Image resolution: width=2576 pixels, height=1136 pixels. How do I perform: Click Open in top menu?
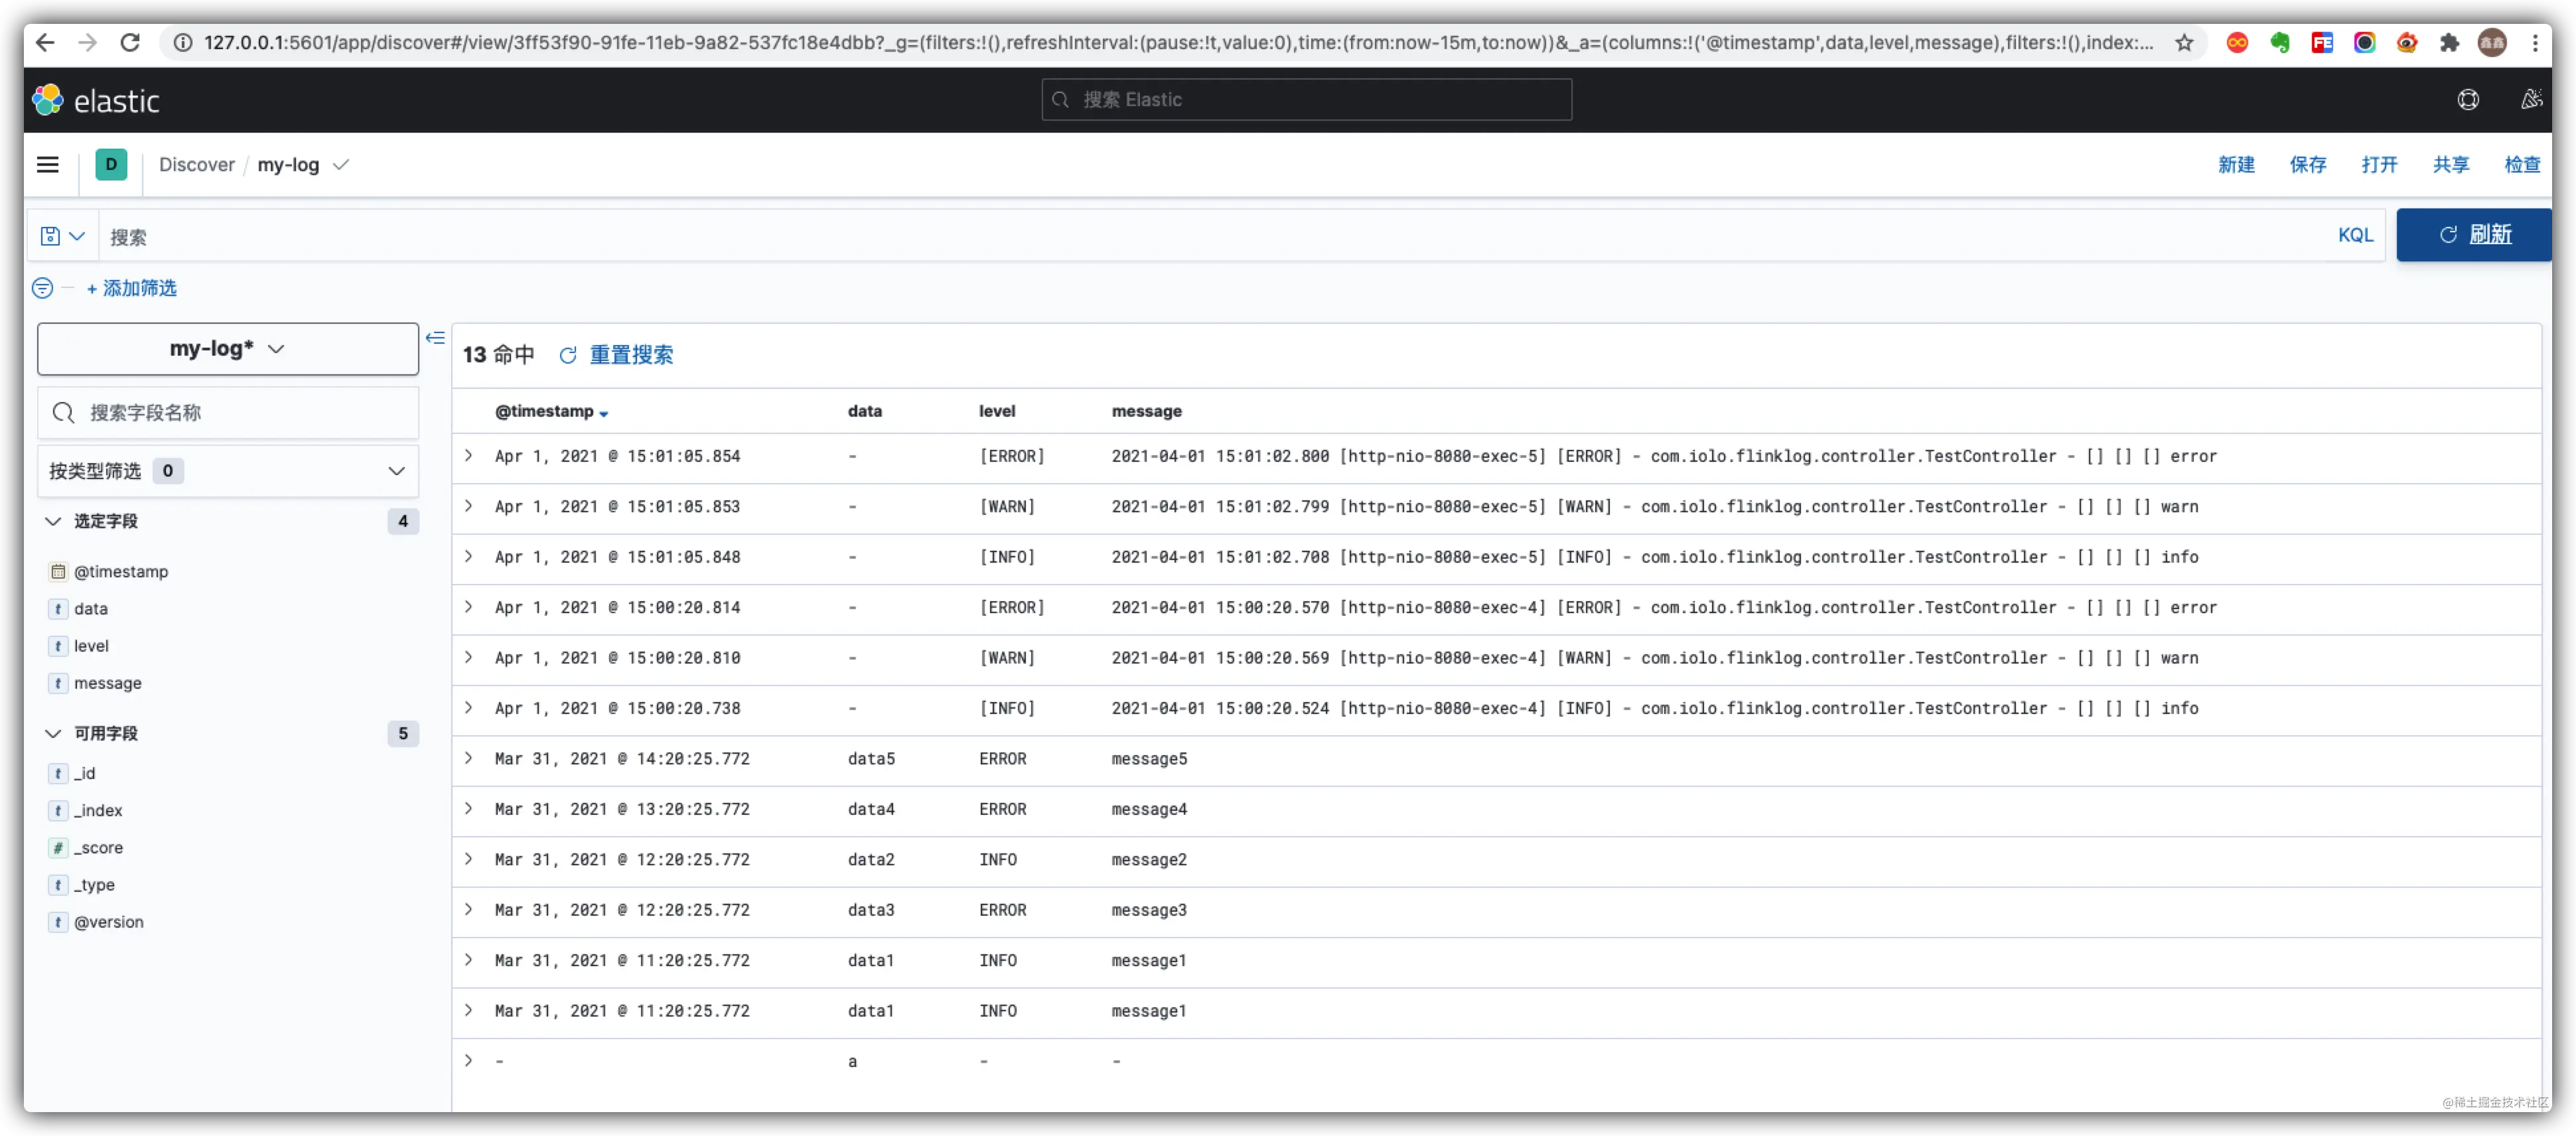(x=2379, y=165)
